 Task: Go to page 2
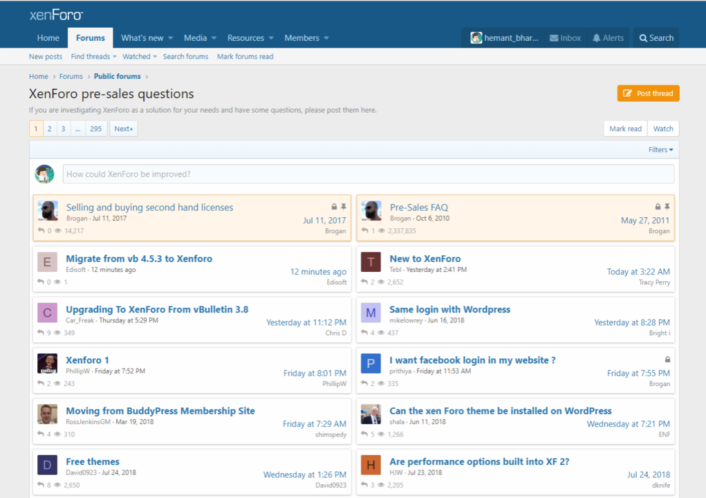point(50,129)
